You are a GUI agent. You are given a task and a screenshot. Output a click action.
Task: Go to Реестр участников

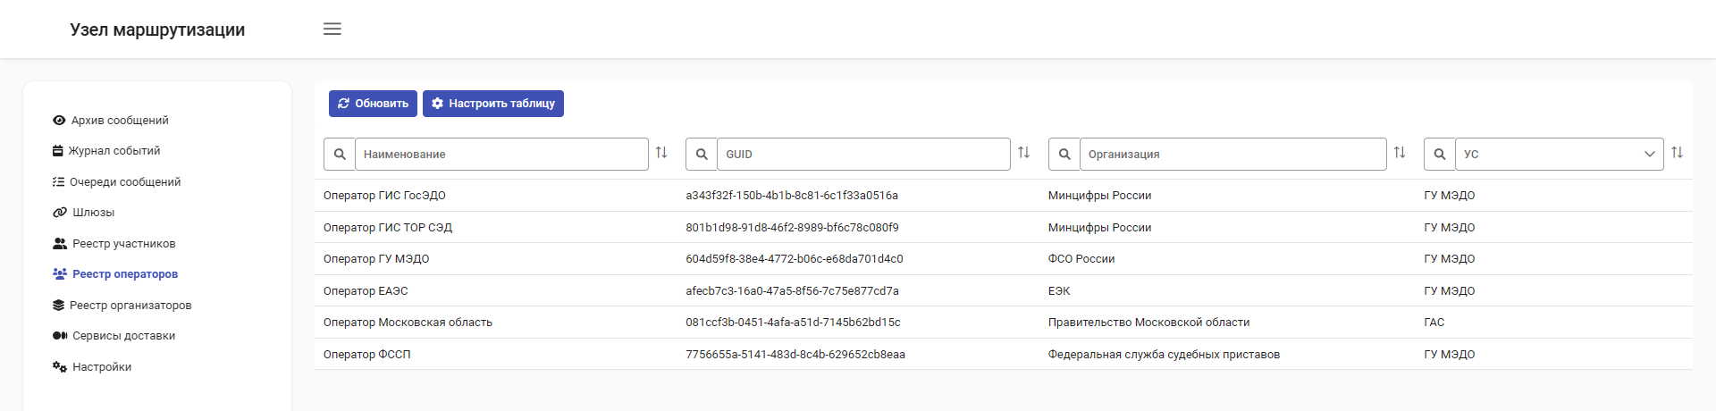click(124, 244)
